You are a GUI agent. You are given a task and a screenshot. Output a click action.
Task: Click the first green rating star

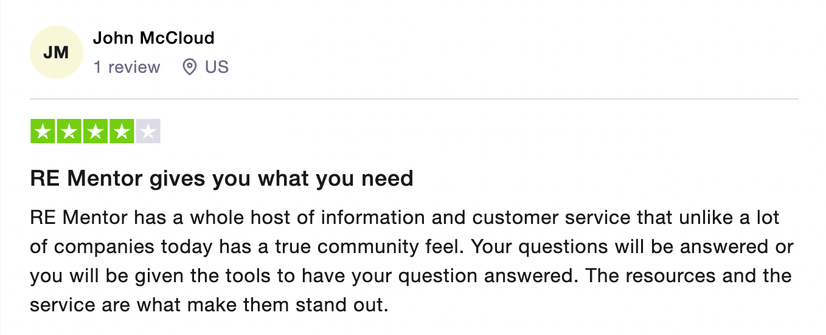click(42, 132)
